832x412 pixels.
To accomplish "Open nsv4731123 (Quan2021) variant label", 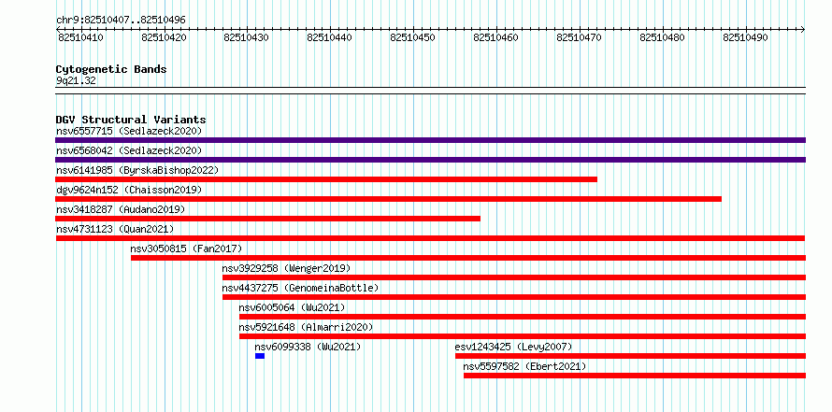I will 115,229.
